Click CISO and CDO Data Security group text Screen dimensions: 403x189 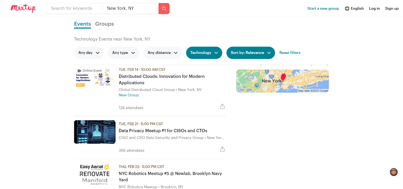[x=161, y=138]
